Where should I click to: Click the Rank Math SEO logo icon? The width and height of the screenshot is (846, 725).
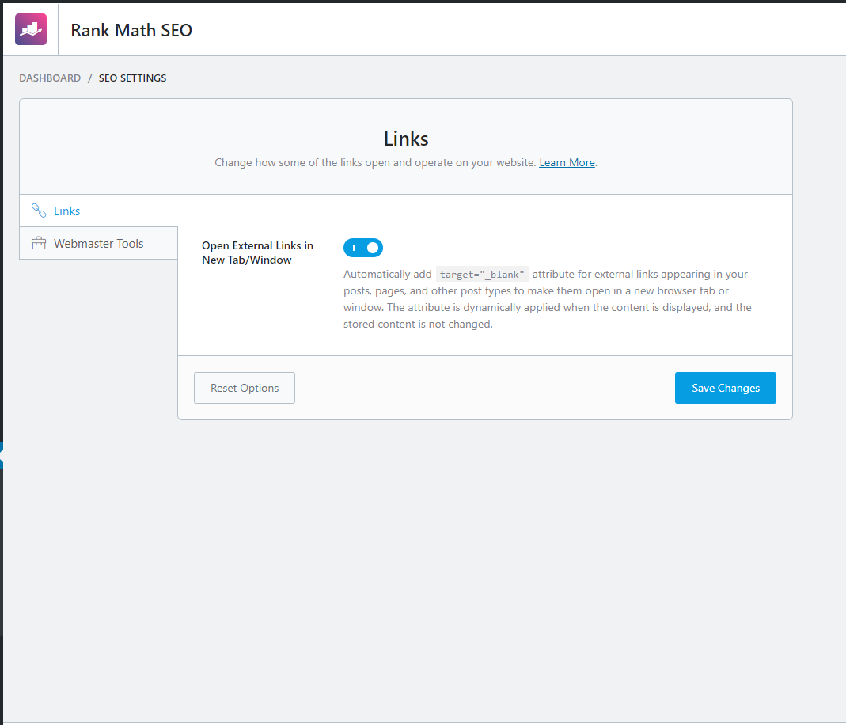(31, 29)
